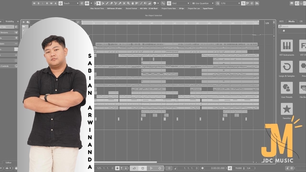
Task: Toggle tempo track activate button
Action: [x=230, y=168]
